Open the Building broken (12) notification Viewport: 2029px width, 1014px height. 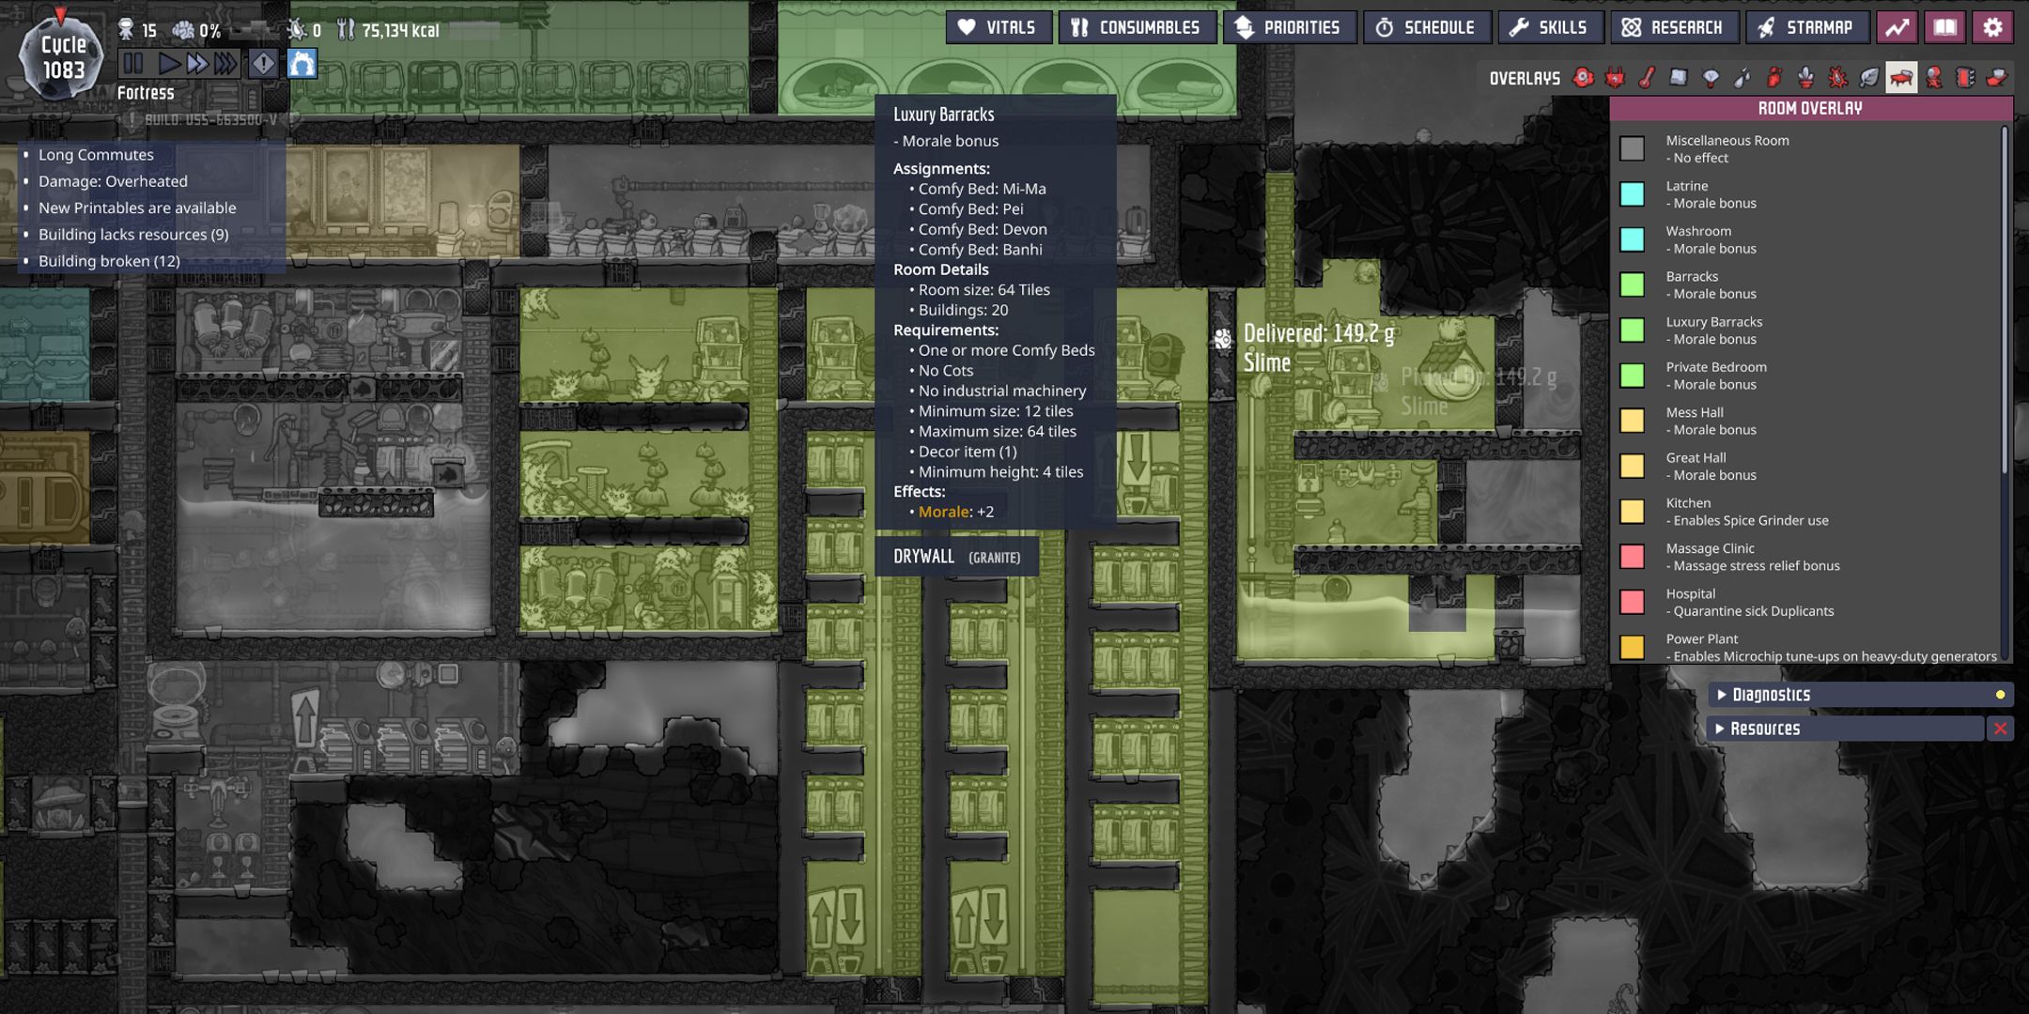[109, 261]
